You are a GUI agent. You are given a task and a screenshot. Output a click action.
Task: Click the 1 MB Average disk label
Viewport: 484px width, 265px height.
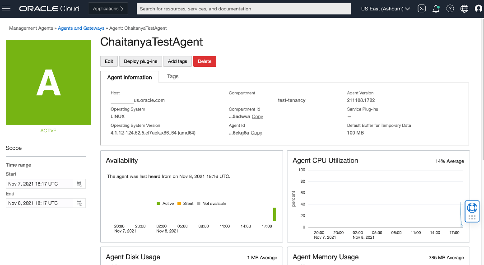262,258
